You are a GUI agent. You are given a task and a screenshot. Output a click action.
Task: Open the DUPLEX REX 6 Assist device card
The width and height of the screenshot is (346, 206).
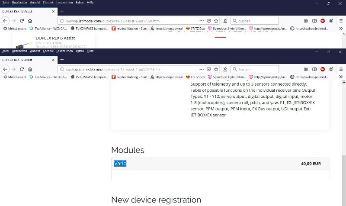point(54,41)
